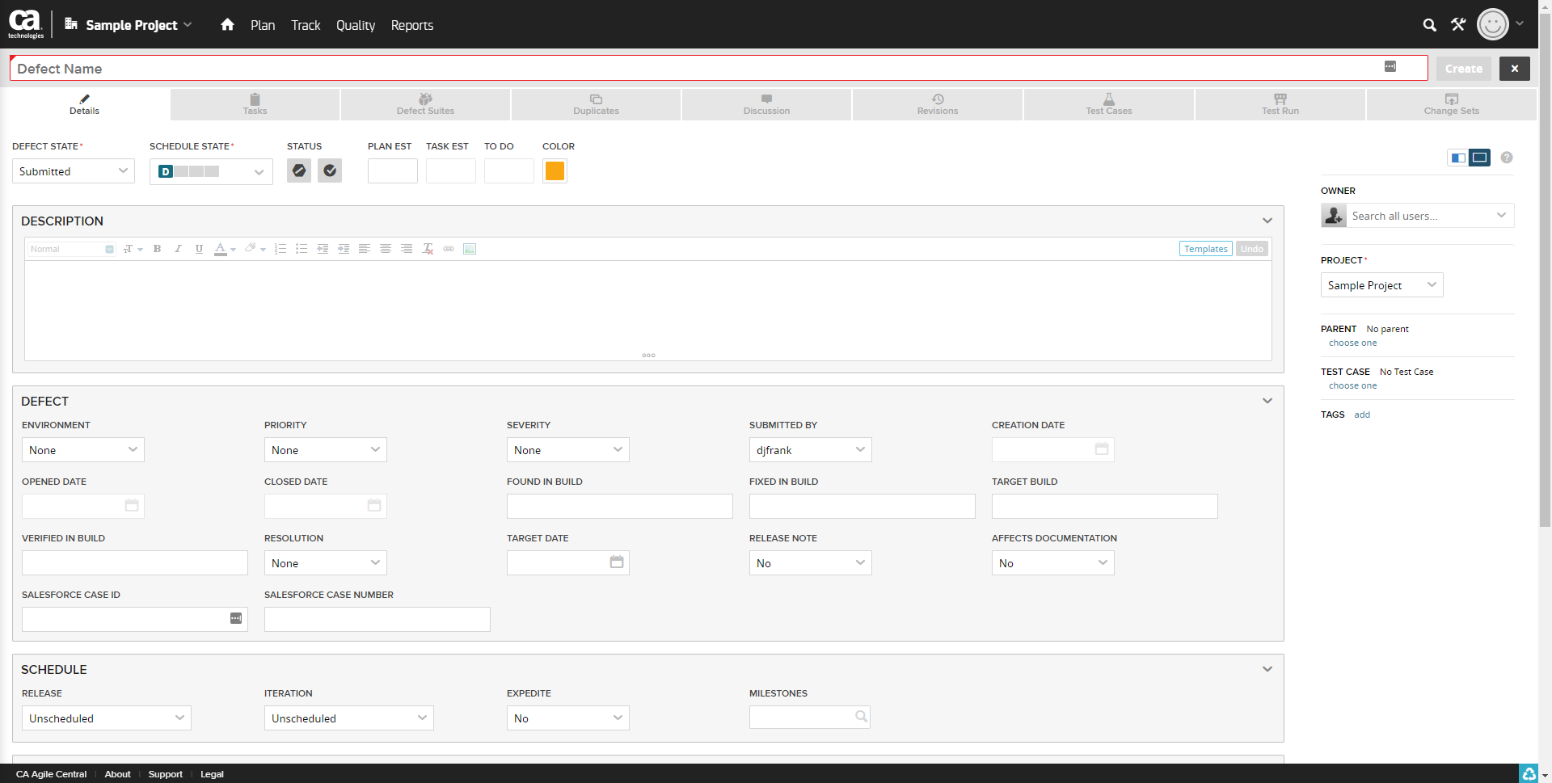This screenshot has height=783, width=1552.
Task: Click the numbered list icon in description toolbar
Action: (280, 249)
